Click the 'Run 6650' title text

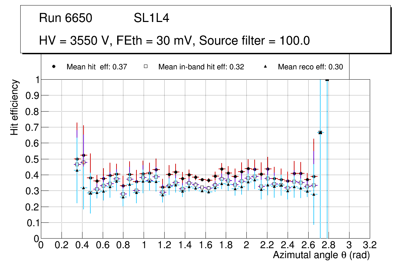pos(66,18)
